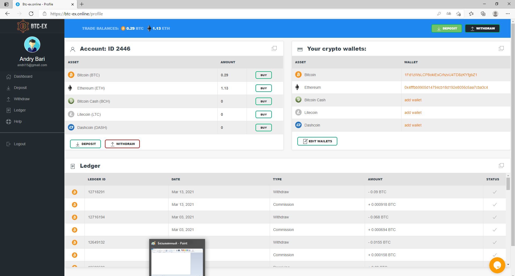Viewport: 515px width, 276px height.
Task: Add wallet for Litecoin
Action: [413, 113]
